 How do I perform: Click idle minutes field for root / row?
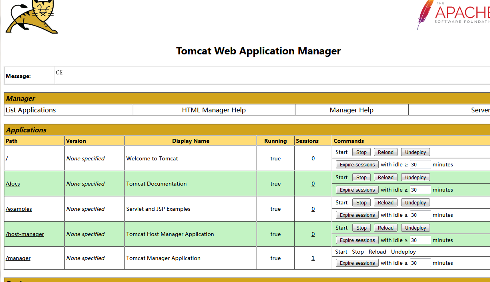420,164
